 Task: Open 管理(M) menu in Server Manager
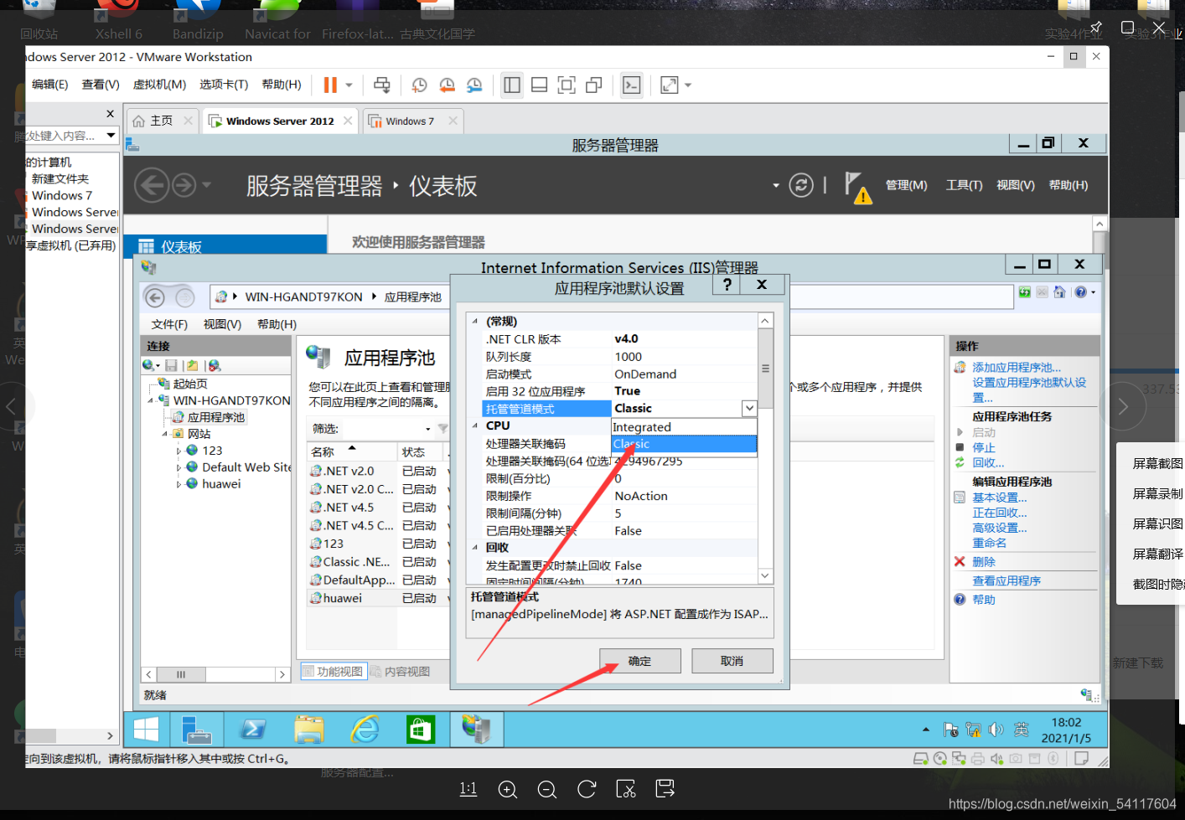click(x=907, y=185)
